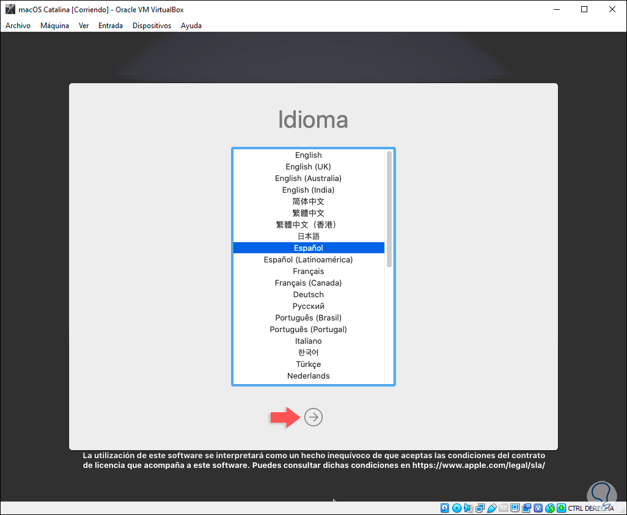Select English (UK) language

tap(308, 166)
